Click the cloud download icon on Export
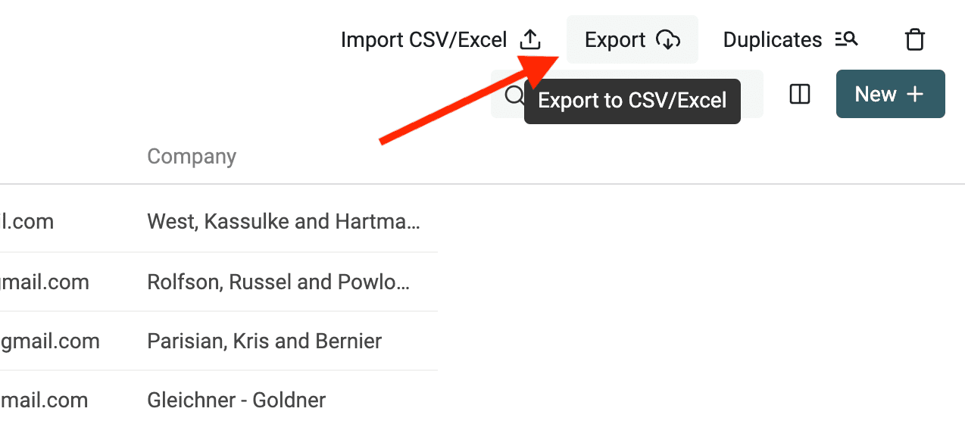 point(667,39)
